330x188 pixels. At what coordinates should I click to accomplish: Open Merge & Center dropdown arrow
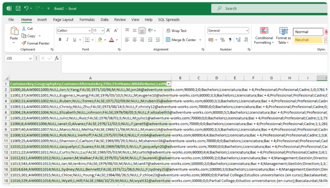tap(200, 40)
